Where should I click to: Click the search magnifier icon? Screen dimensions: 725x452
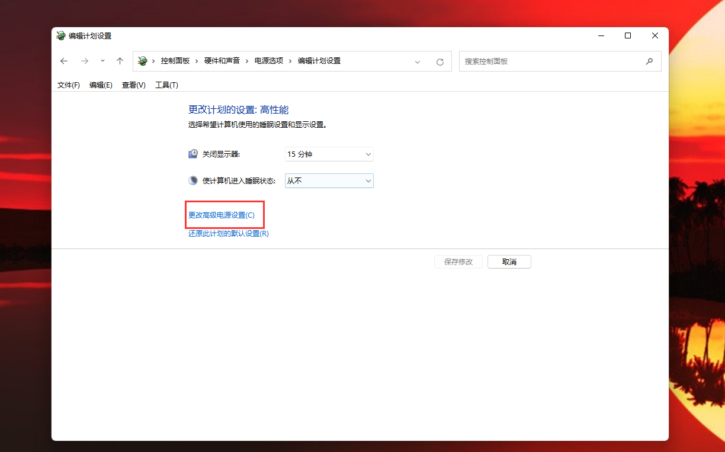pos(649,61)
